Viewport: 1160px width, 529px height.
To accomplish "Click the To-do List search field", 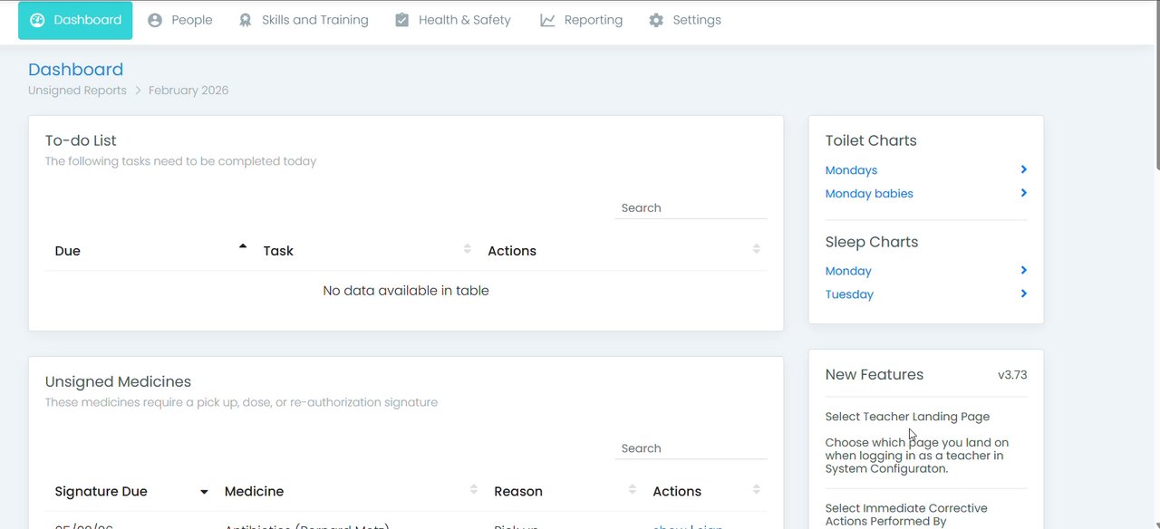I will [691, 208].
